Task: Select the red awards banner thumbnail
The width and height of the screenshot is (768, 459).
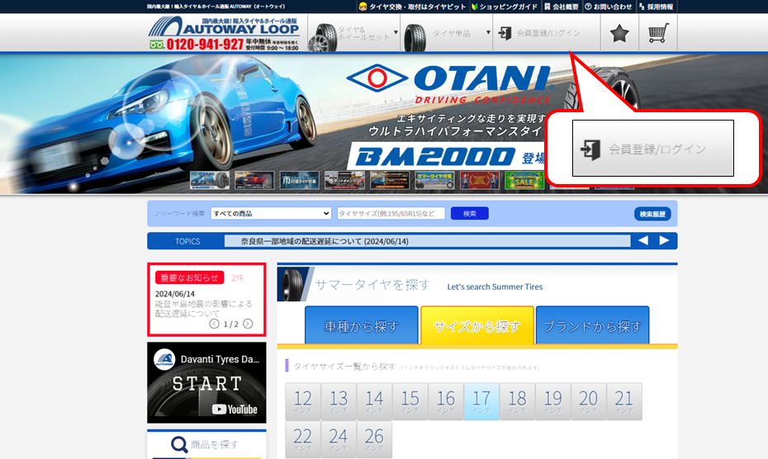Action: point(480,180)
